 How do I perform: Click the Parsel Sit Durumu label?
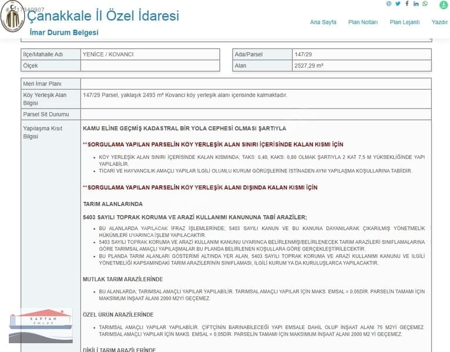pyautogui.click(x=46, y=114)
